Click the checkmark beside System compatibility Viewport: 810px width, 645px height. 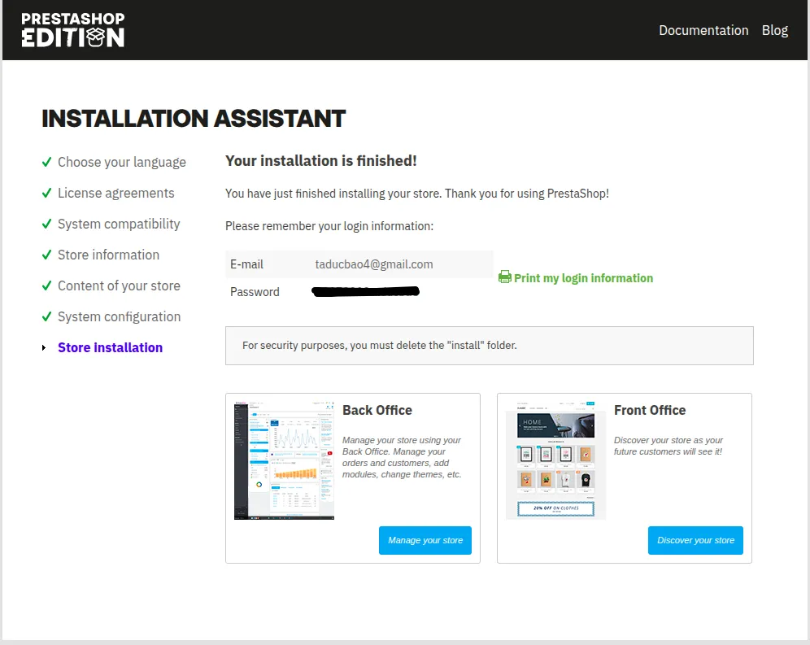pyautogui.click(x=47, y=224)
